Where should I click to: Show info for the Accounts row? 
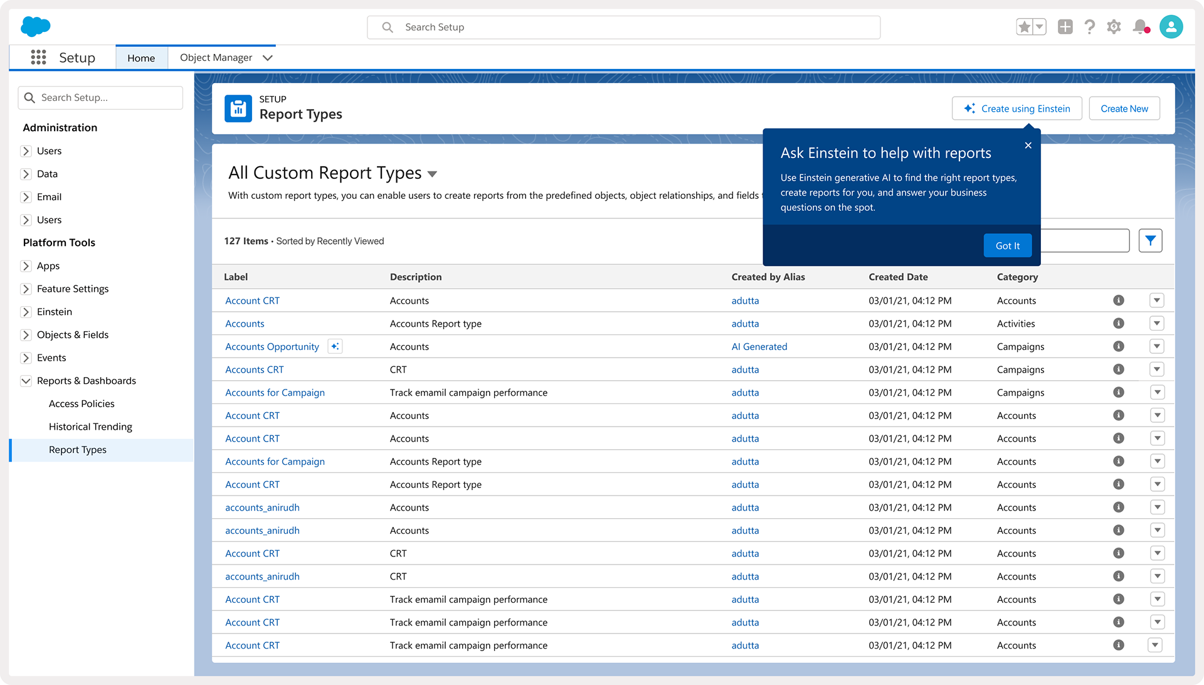(1118, 324)
